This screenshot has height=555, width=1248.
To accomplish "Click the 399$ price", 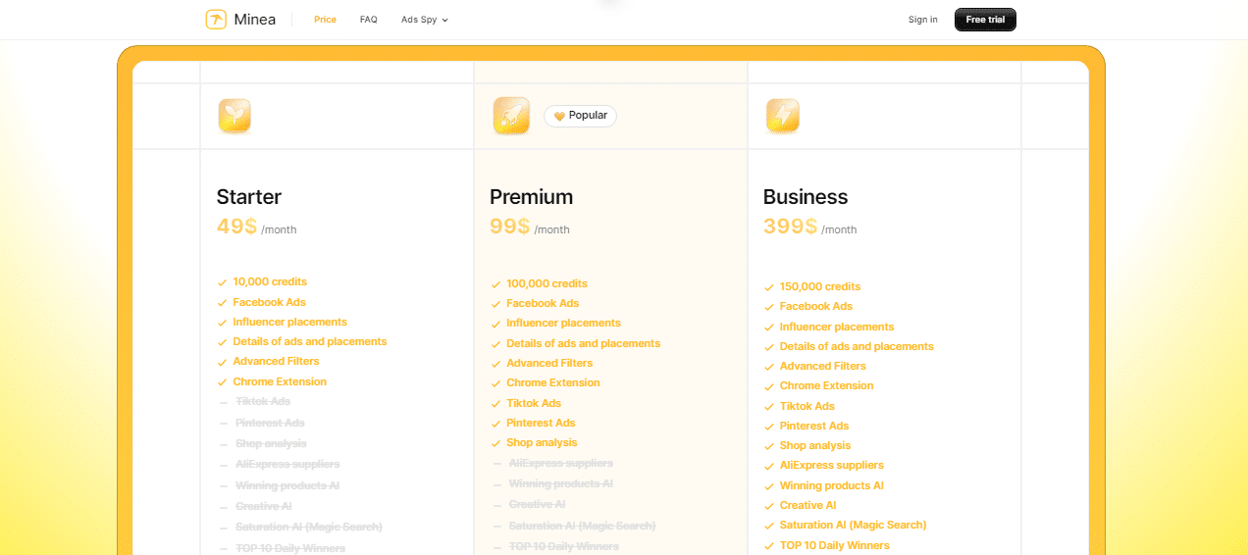I will click(790, 227).
